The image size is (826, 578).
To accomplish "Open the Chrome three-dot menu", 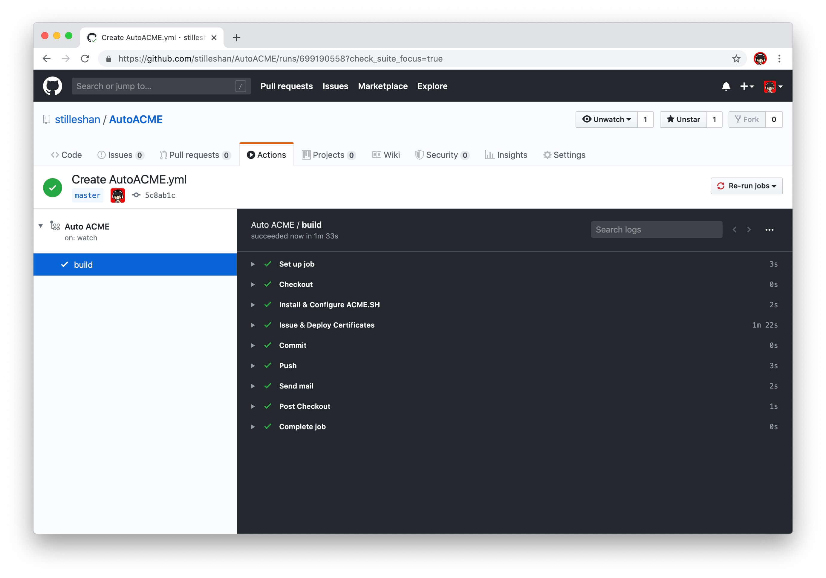I will pos(779,59).
